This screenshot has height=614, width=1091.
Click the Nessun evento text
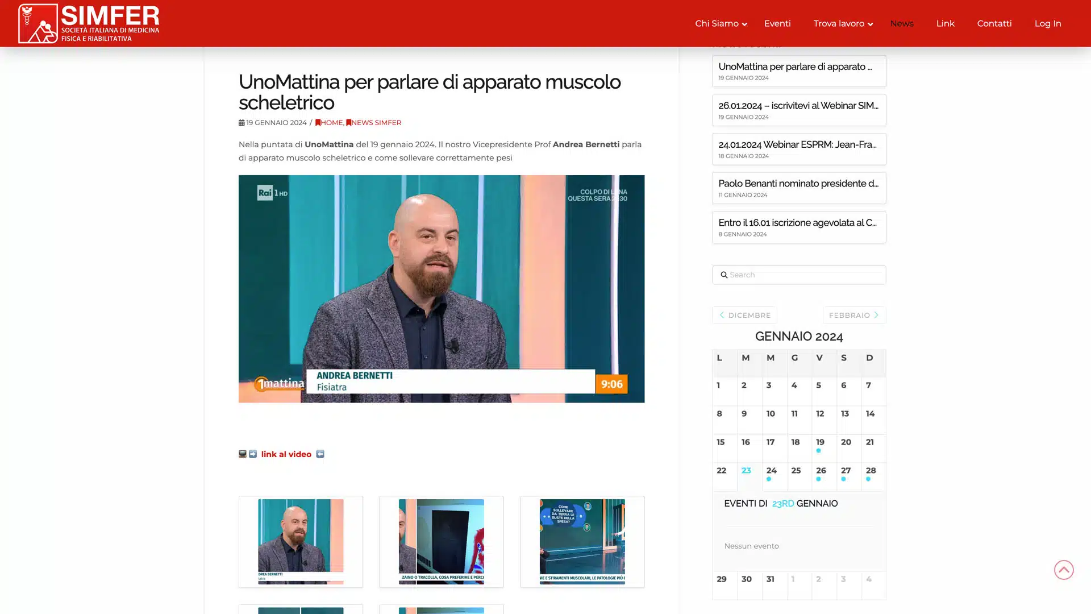pos(751,546)
